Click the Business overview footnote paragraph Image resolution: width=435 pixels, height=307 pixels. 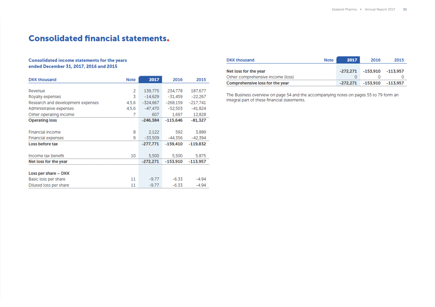[312, 98]
